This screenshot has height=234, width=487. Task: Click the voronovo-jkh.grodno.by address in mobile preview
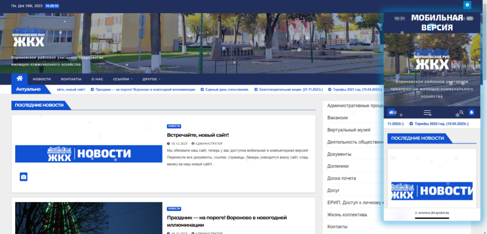click(x=434, y=213)
